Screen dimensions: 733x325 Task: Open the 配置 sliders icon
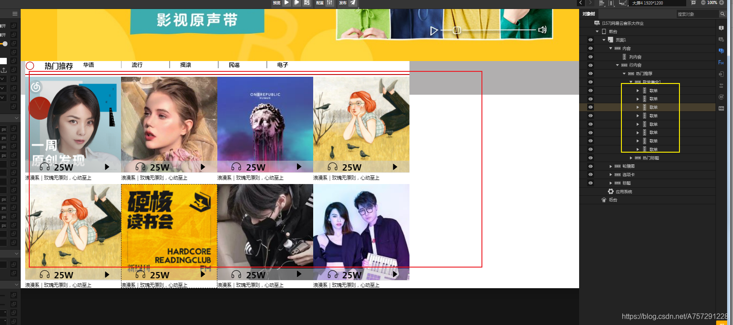[330, 3]
